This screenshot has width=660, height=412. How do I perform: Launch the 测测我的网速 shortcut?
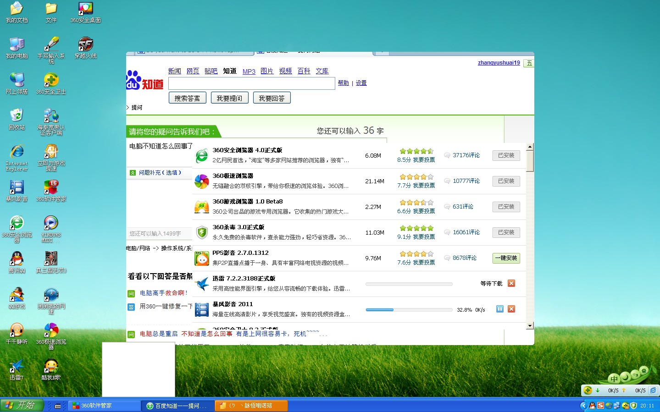(51, 301)
